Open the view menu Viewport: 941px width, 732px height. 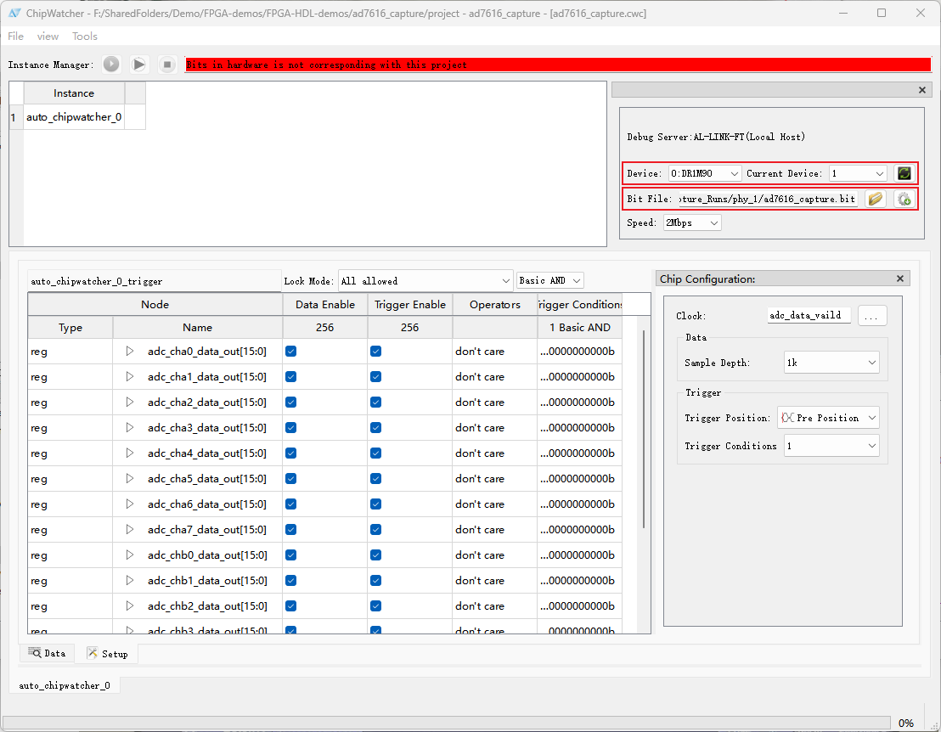[48, 36]
